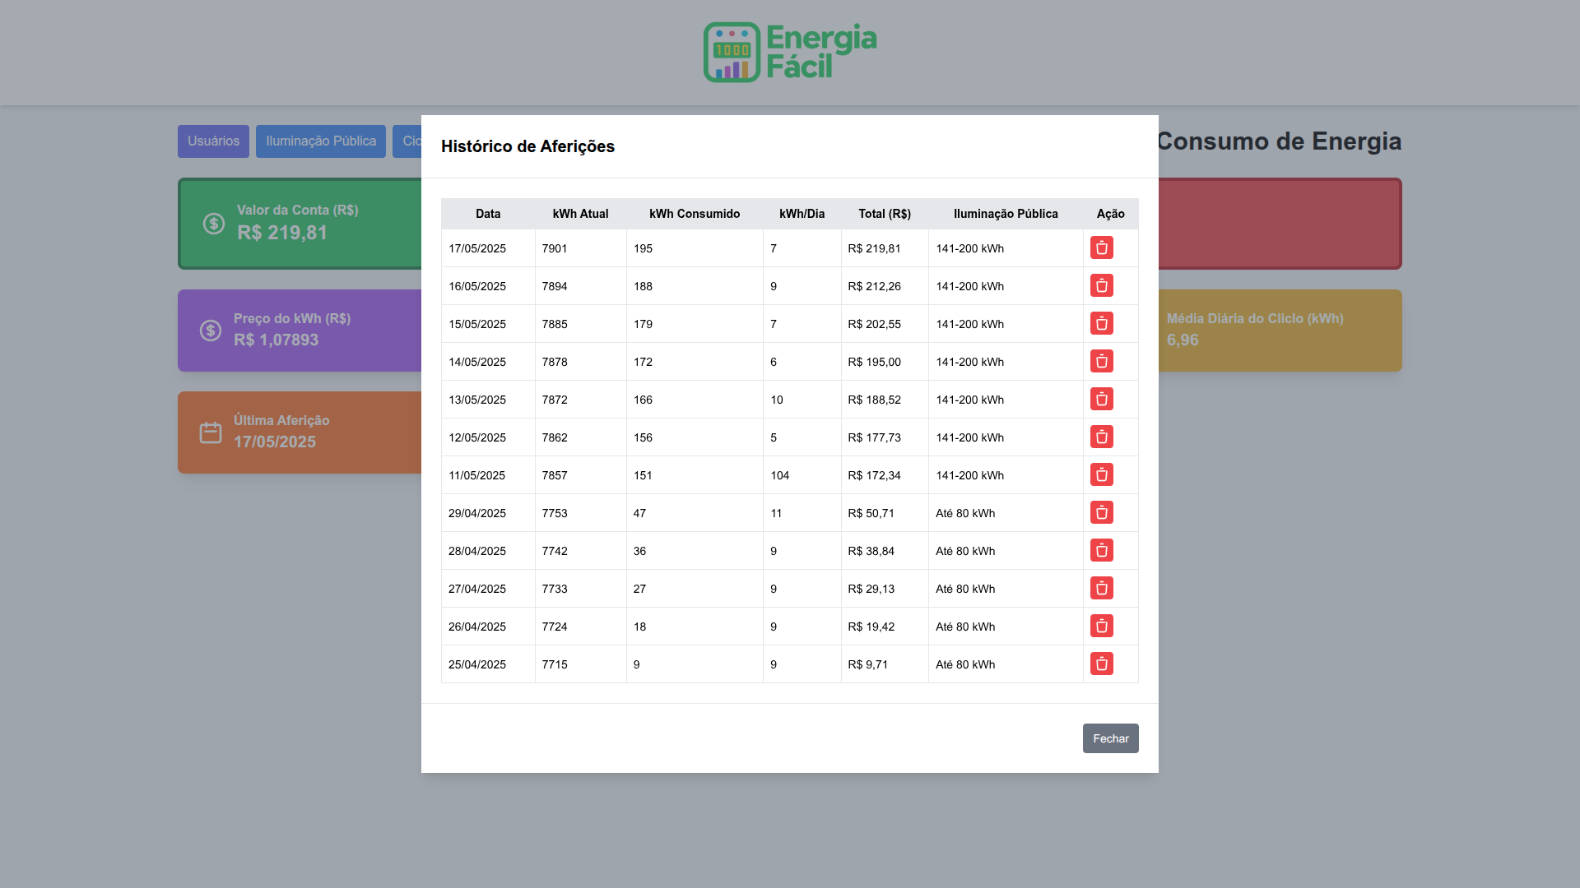Remove the 14/05/2025 measurement row
1580x888 pixels.
click(x=1101, y=361)
